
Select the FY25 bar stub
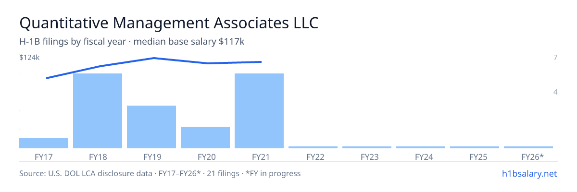(475, 147)
